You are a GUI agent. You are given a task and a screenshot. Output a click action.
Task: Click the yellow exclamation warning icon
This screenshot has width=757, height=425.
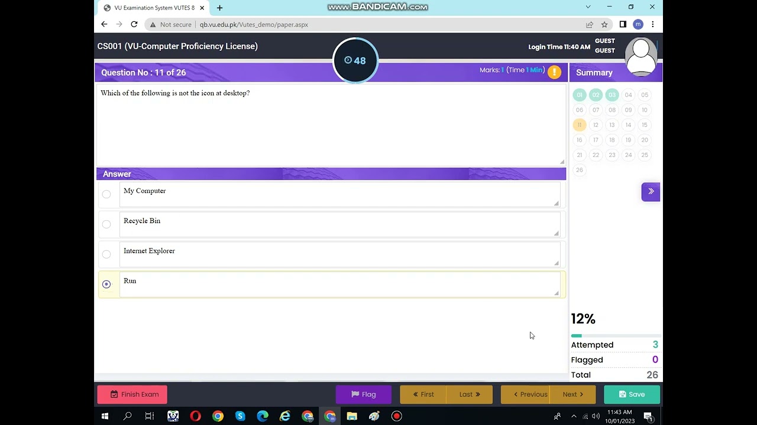pyautogui.click(x=554, y=72)
